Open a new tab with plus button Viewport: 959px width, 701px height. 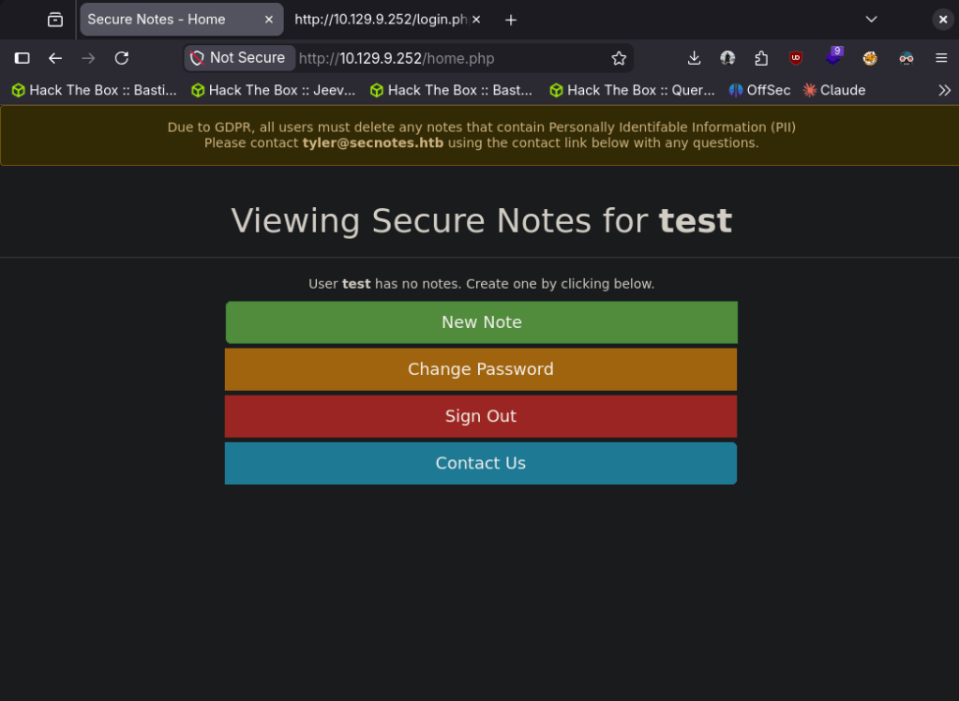[511, 20]
